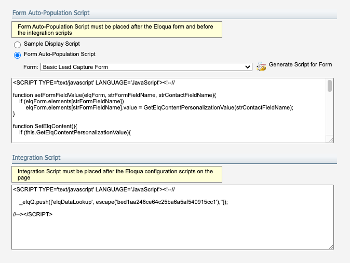Select the Sample Display Script radio button
350x263 pixels.
coord(18,45)
